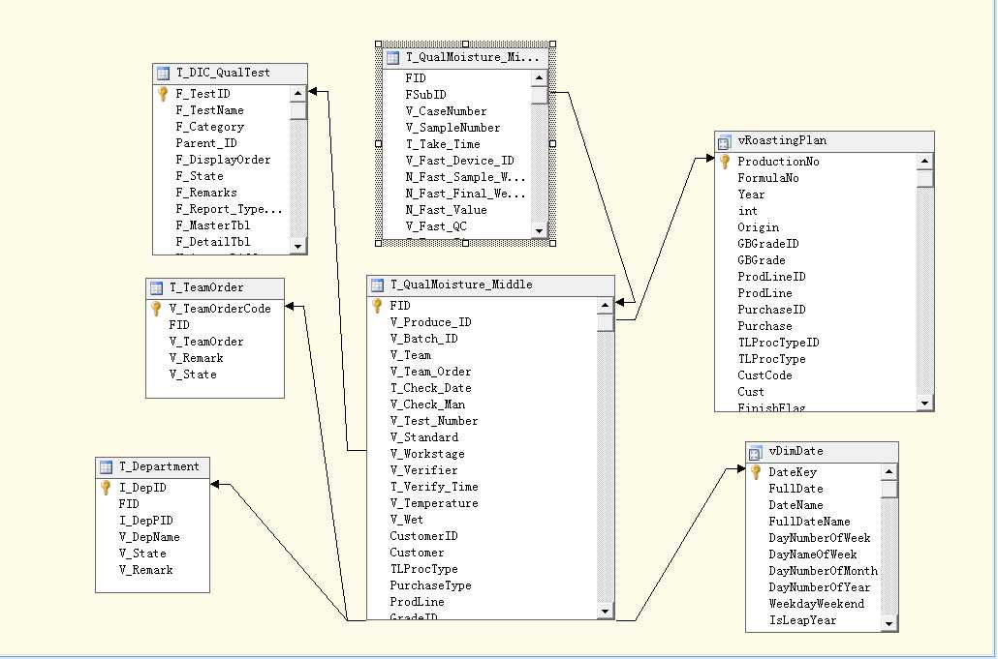Select the vRoastingPlan title bar
Screen dimensions: 998x659
pyautogui.click(x=825, y=141)
